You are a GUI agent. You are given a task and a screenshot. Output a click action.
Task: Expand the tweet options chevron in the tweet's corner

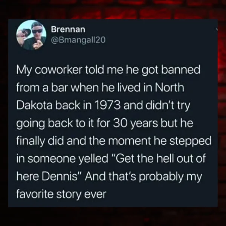(217, 29)
